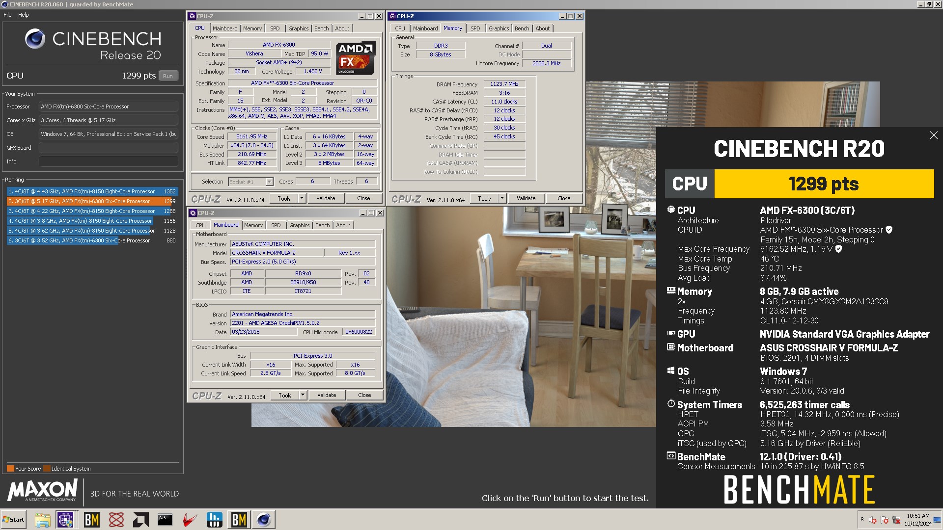Screen dimensions: 943x530
Task: Close the BenchMate CINEBENCH R20 result panel
Action: 934,135
